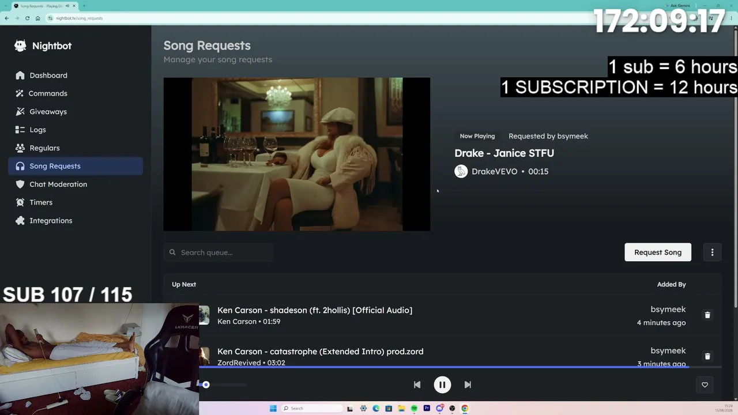Delete the catastrophe song from queue
738x415 pixels.
click(x=707, y=356)
